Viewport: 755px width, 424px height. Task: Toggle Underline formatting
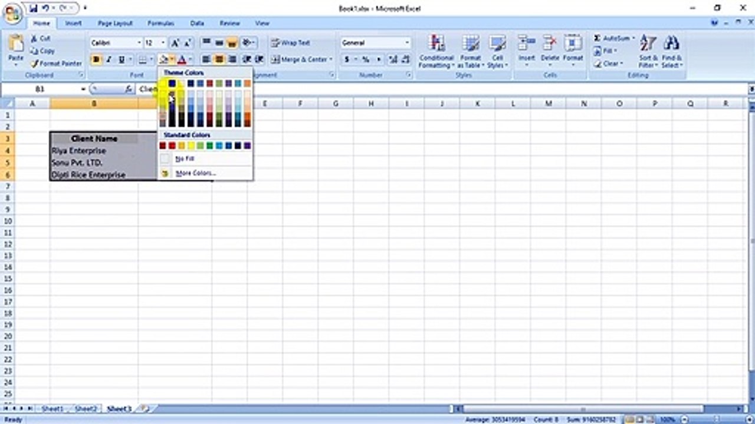(x=121, y=59)
